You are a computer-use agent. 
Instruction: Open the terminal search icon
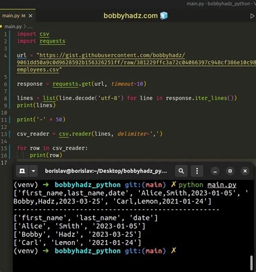pos(181,171)
